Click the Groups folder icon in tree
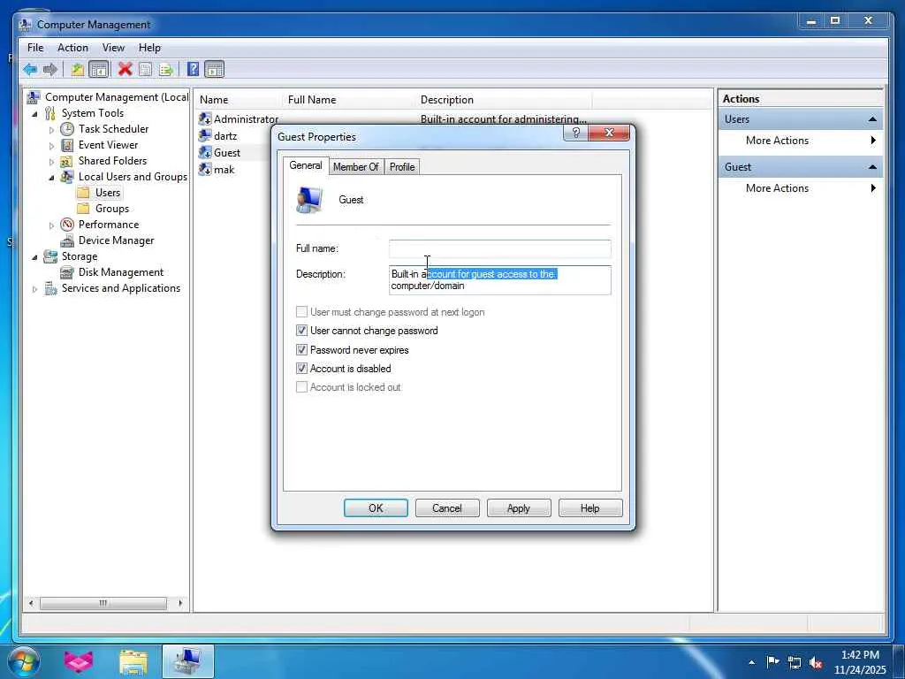 (84, 209)
